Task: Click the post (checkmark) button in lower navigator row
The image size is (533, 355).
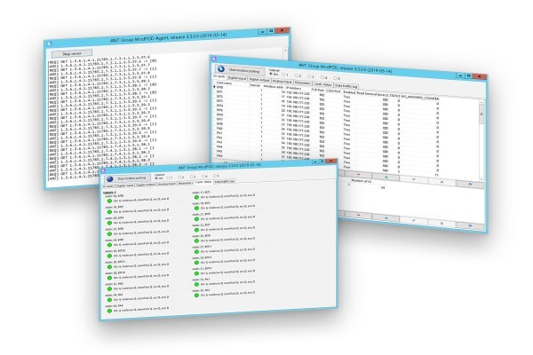Action: tap(413, 220)
